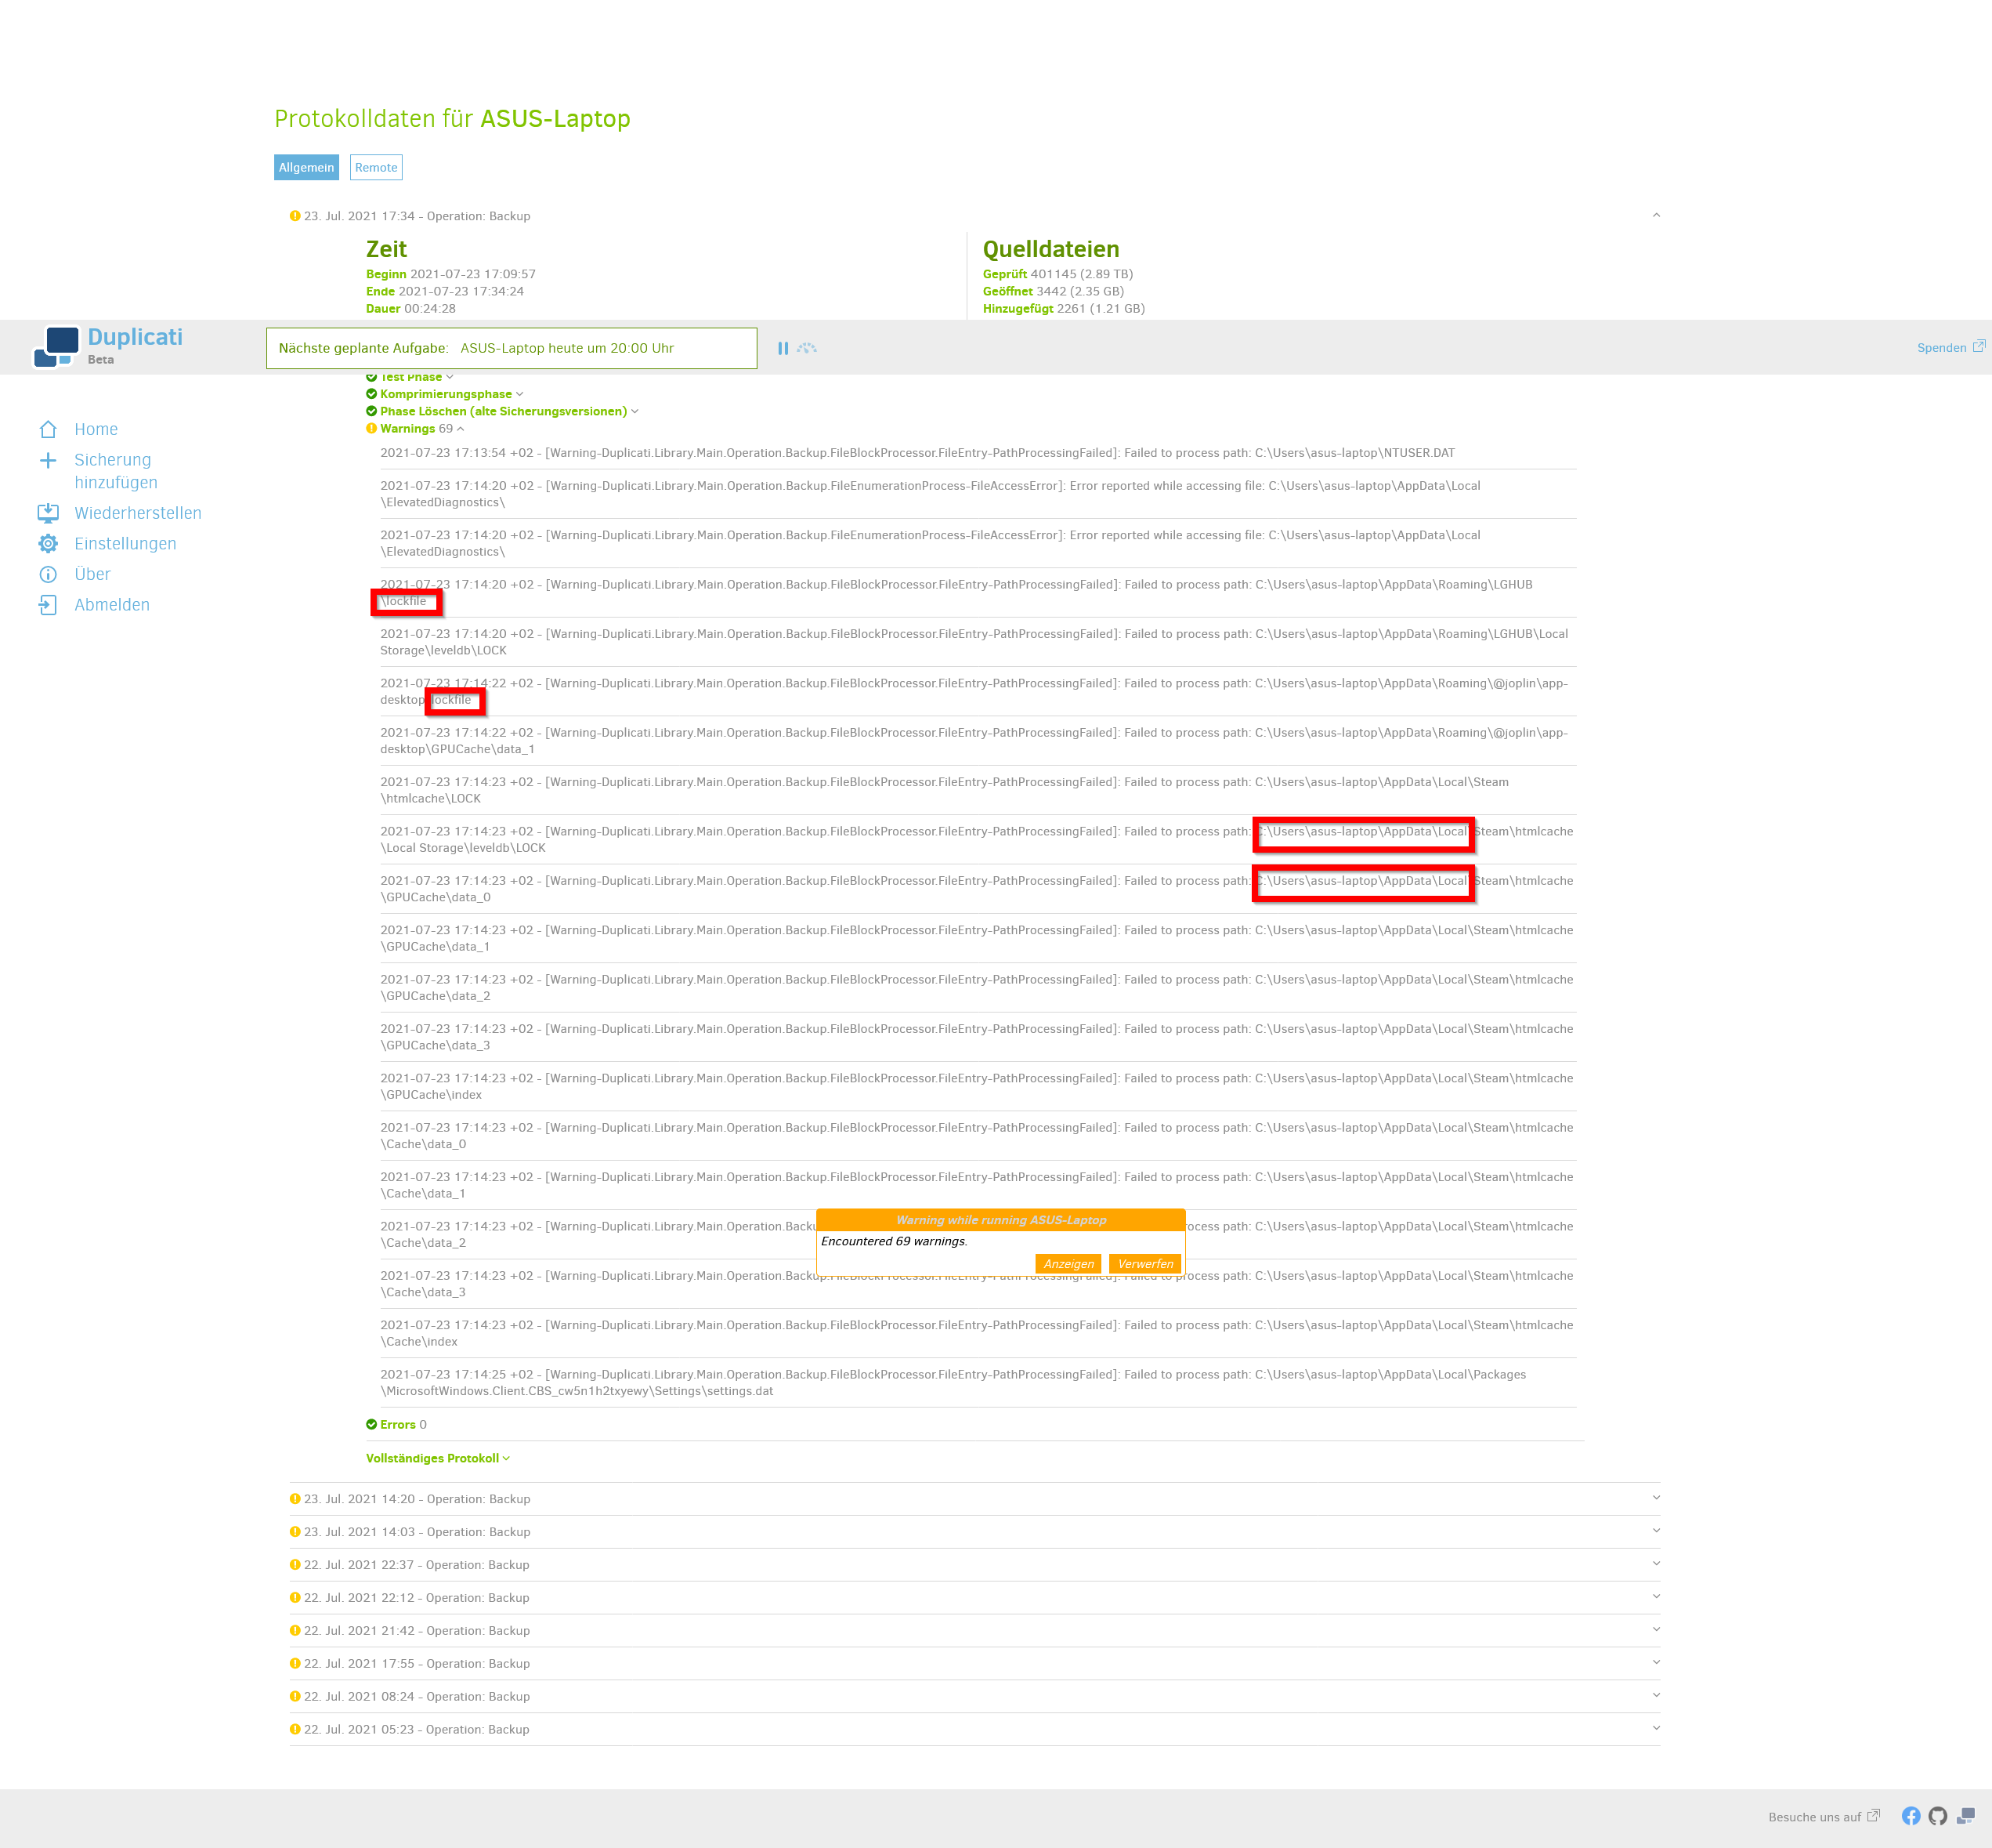Screen dimensions: 1992x1848
Task: Open Wiederherstellen from the sidebar
Action: (137, 512)
